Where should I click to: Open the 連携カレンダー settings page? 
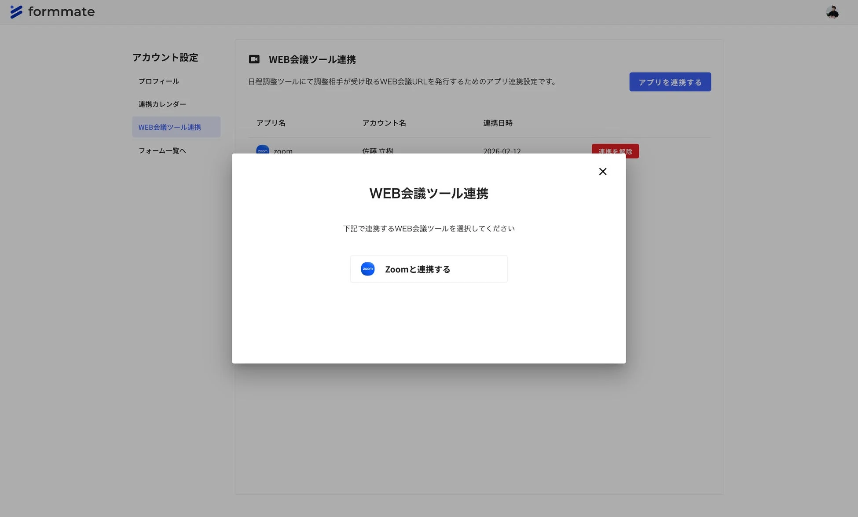(x=162, y=104)
